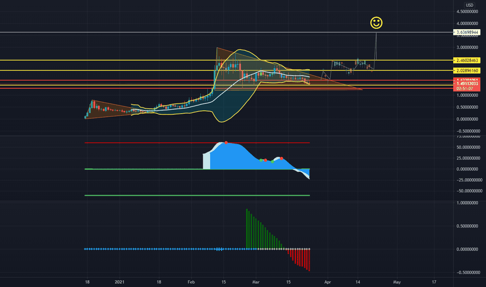This screenshot has height=287, width=486.
Task: Click the −0.50000000 value on histogram axis
Action: coord(467,272)
